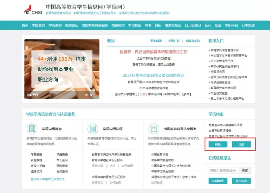
Task: Click the 注册 button under 学信档案
Action: 241,144
